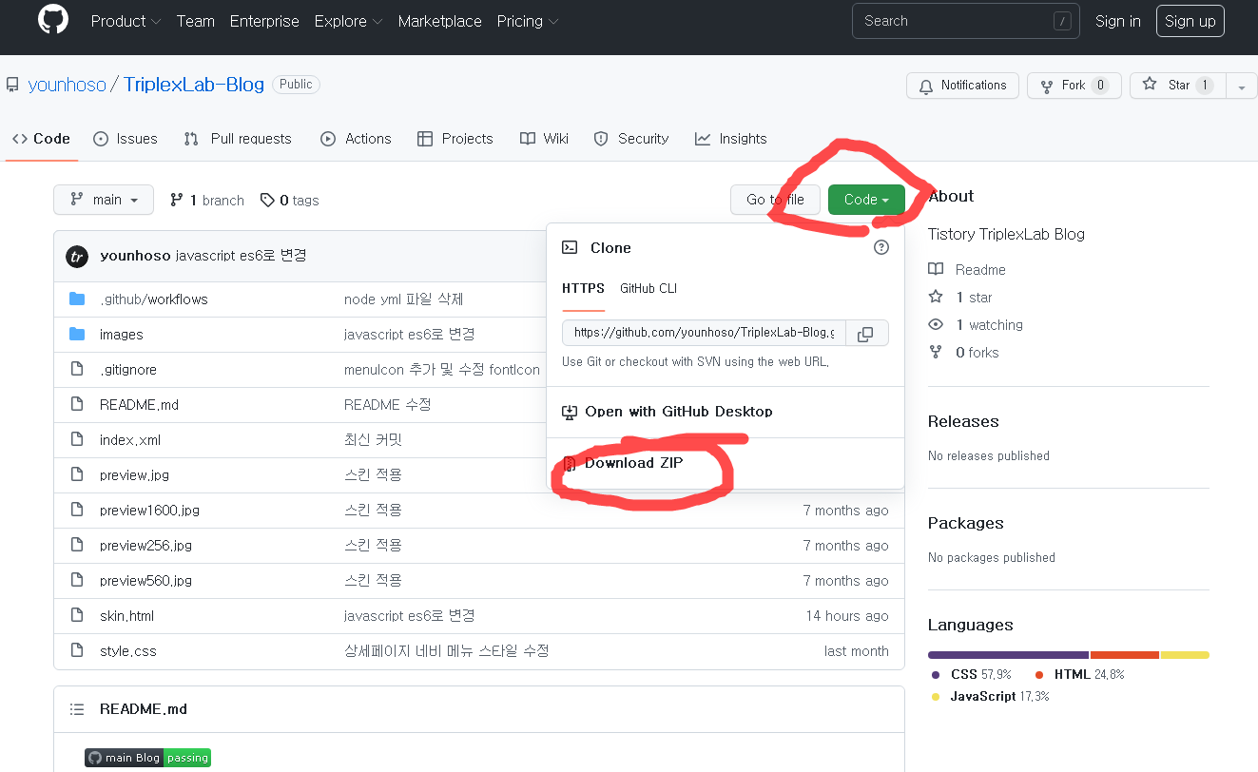Select the HTTPS clone tab
The height and width of the screenshot is (772, 1258).
click(x=583, y=288)
